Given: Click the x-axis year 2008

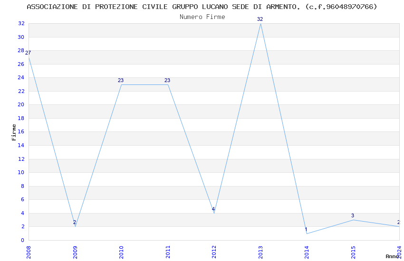Looking at the screenshot, I should [29, 252].
